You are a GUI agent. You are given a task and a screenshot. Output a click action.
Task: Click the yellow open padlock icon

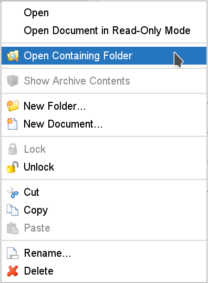click(13, 167)
